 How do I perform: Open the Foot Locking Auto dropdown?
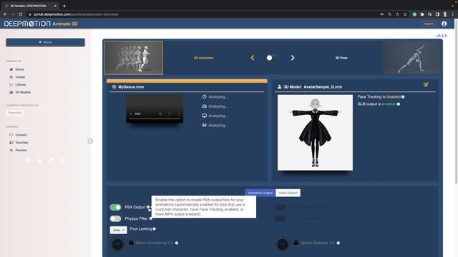pos(118,230)
